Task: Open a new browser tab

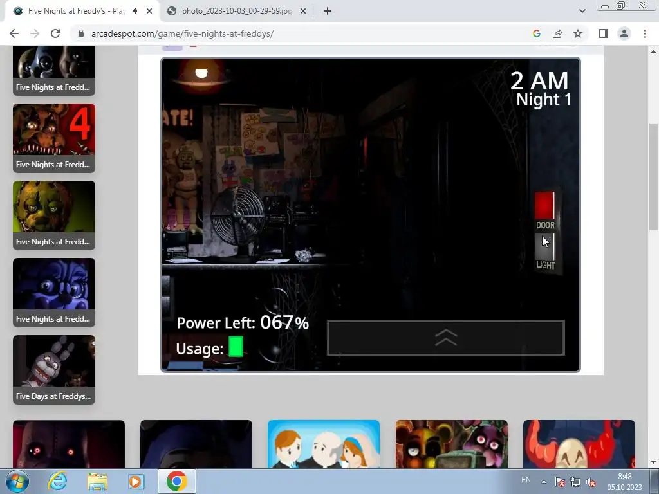Action: coord(328,11)
